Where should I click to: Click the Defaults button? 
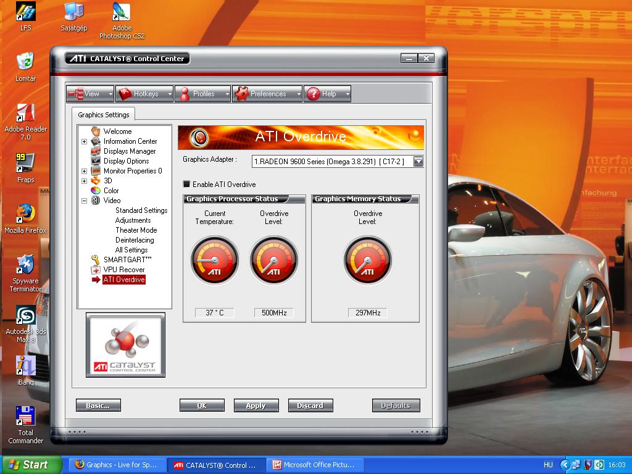tap(396, 405)
